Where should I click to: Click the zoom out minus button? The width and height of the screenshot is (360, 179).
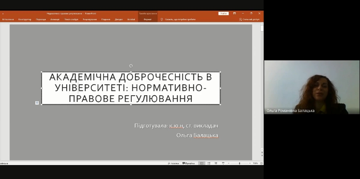(229, 164)
